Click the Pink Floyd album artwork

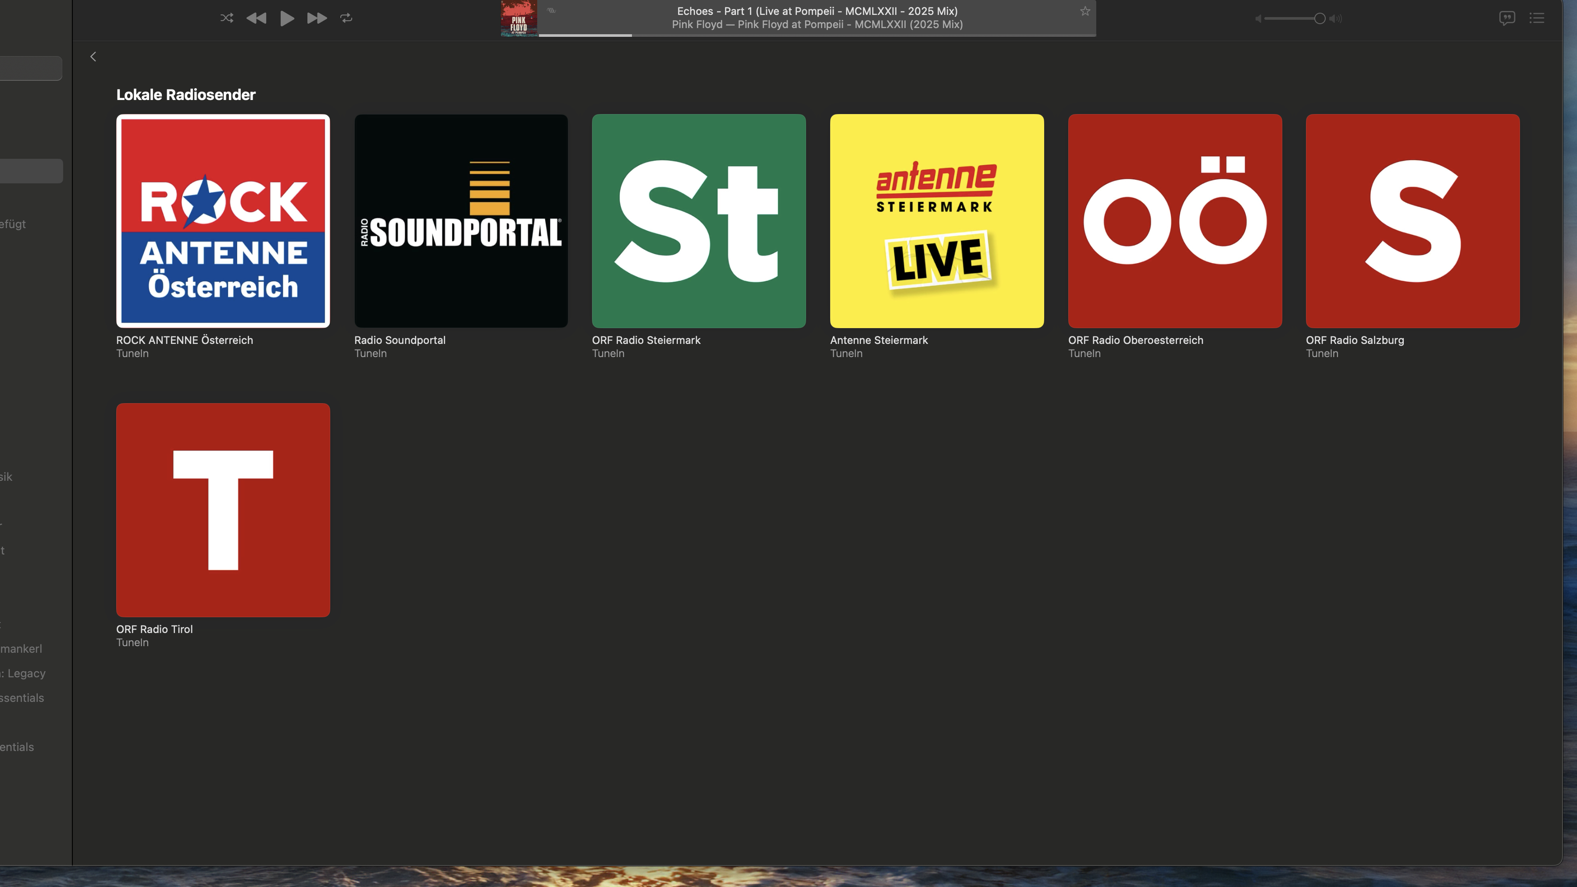pos(518,18)
